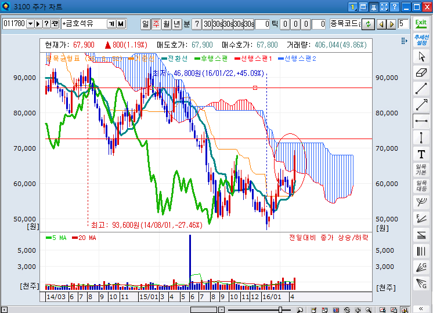Select the parallel vertical lines tool
Screen dimensions: 433x313
(421, 251)
